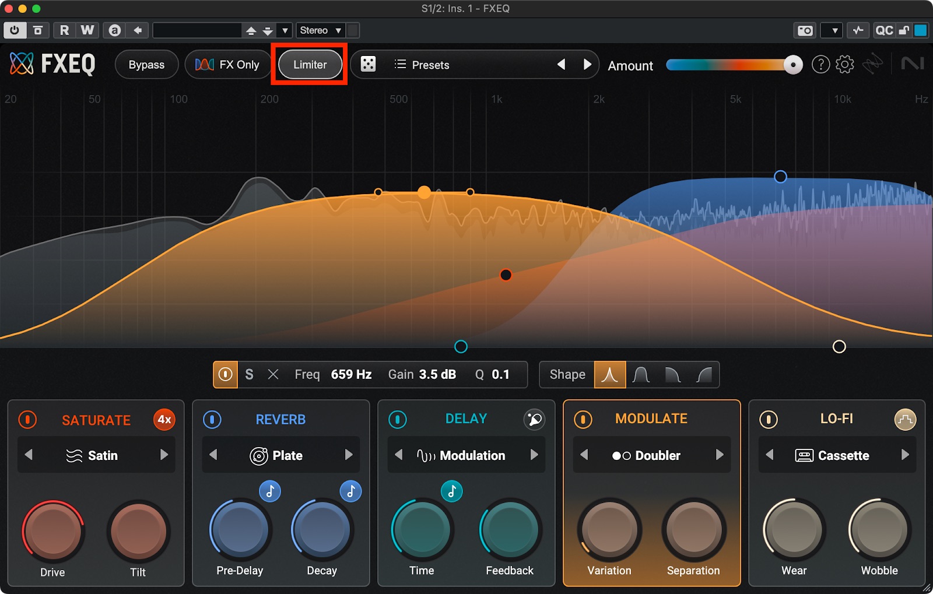The image size is (933, 594).
Task: Click the Delay Feedback knob
Action: point(510,529)
